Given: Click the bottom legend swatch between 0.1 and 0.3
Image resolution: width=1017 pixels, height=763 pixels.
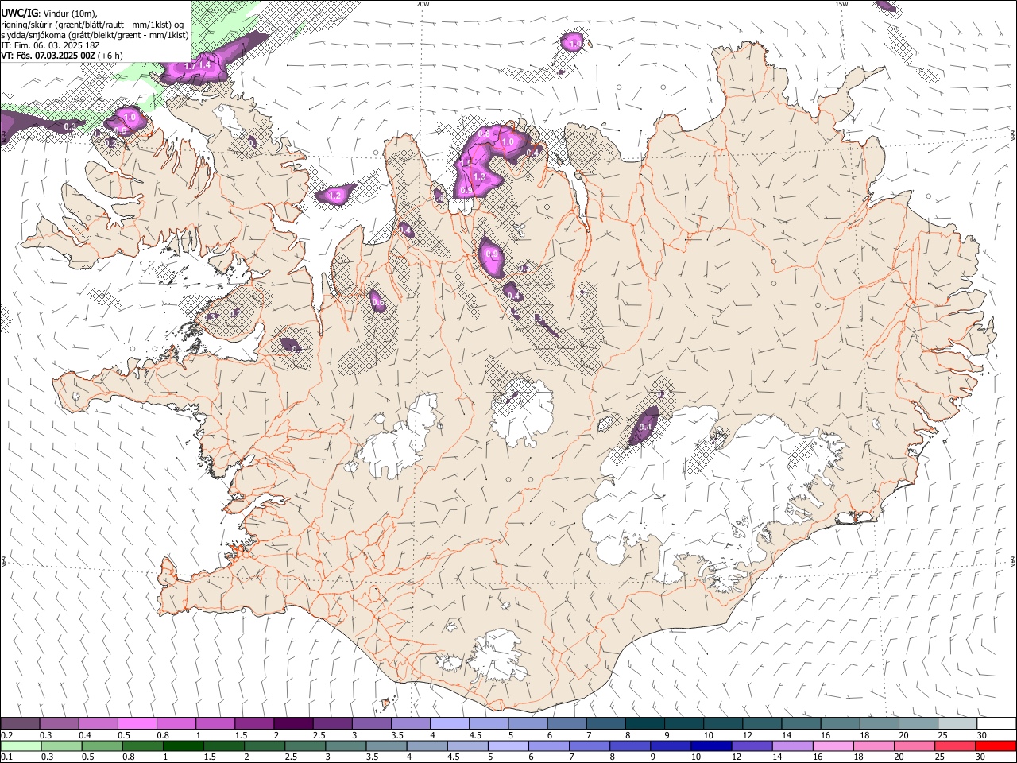Looking at the screenshot, I should click(21, 746).
